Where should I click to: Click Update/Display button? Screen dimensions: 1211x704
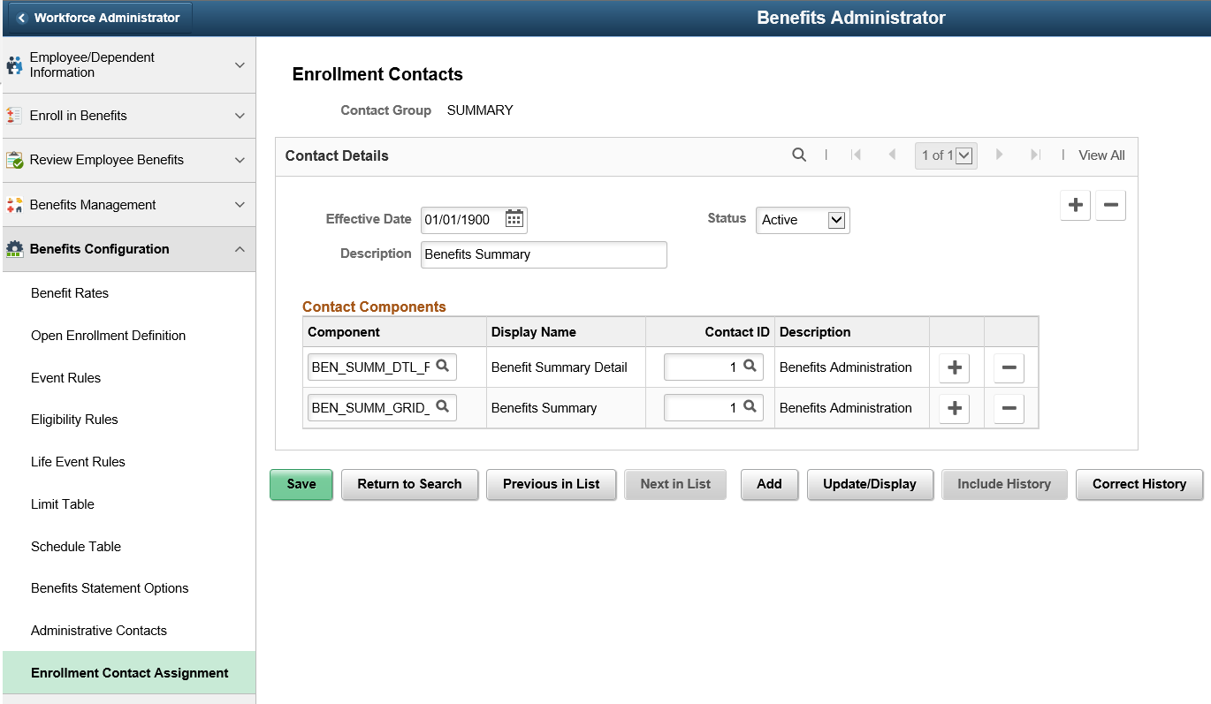click(x=870, y=484)
